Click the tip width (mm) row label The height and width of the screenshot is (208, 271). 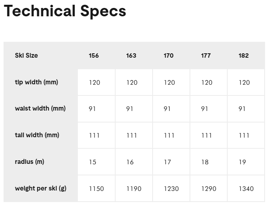pos(37,82)
